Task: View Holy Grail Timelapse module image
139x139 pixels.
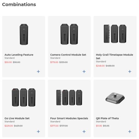Action: click(115, 34)
